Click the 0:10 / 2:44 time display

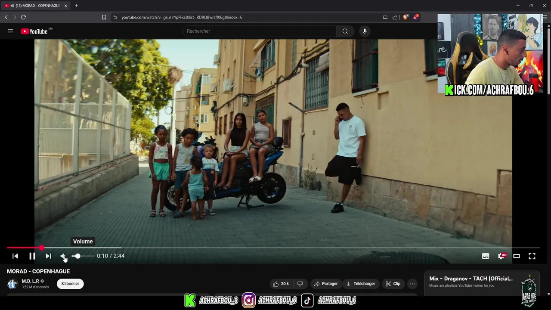pyautogui.click(x=111, y=256)
